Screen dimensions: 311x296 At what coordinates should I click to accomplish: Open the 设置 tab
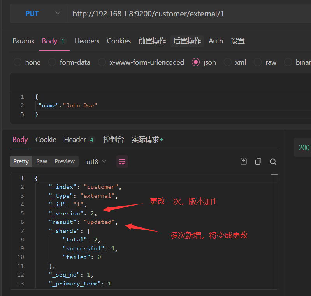pyautogui.click(x=237, y=41)
